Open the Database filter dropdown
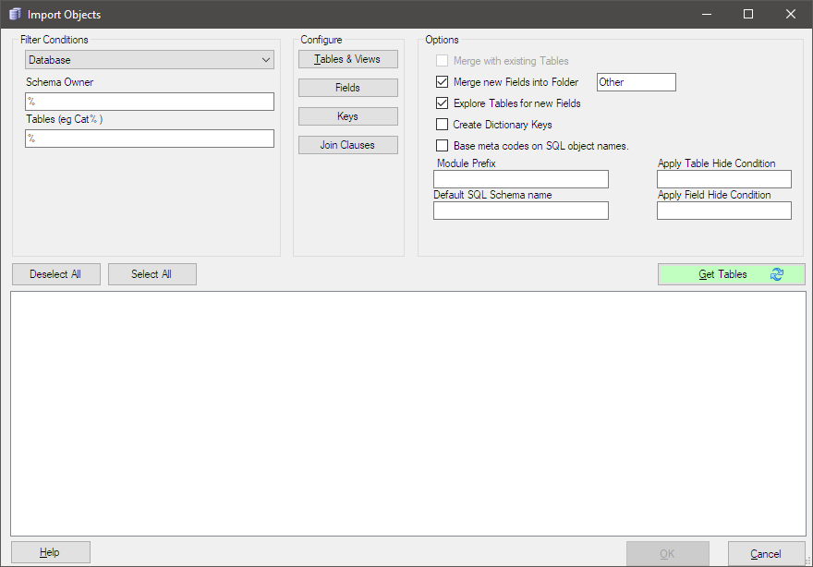Viewport: 813px width, 567px height. [150, 60]
